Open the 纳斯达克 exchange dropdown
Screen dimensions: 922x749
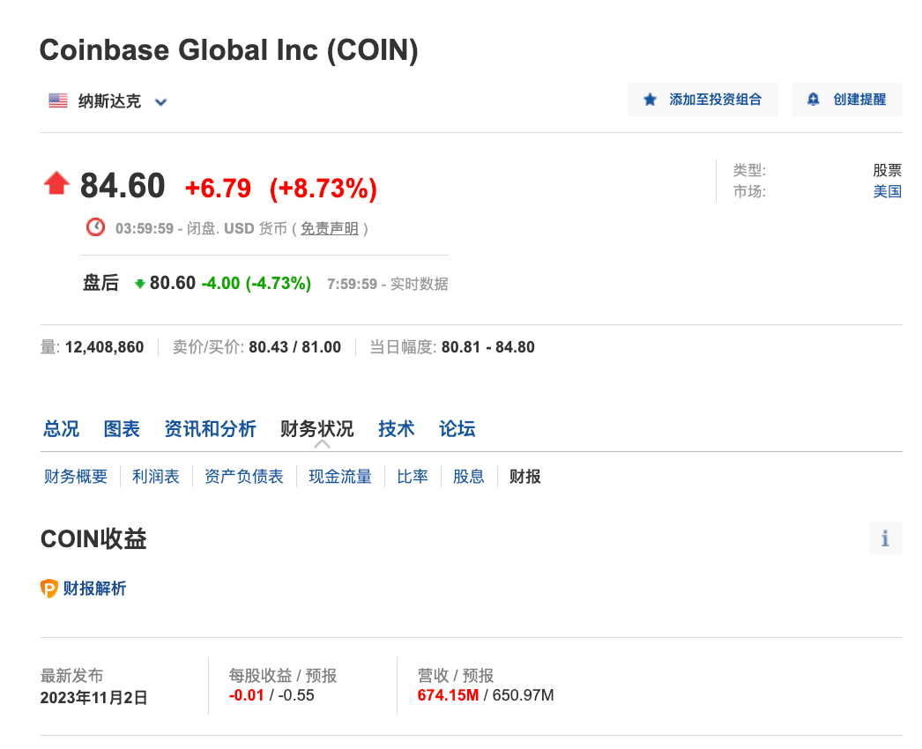(108, 100)
